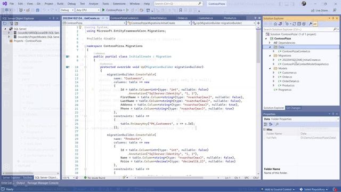Click Switch Views icon in Solution Explorer

point(280,24)
